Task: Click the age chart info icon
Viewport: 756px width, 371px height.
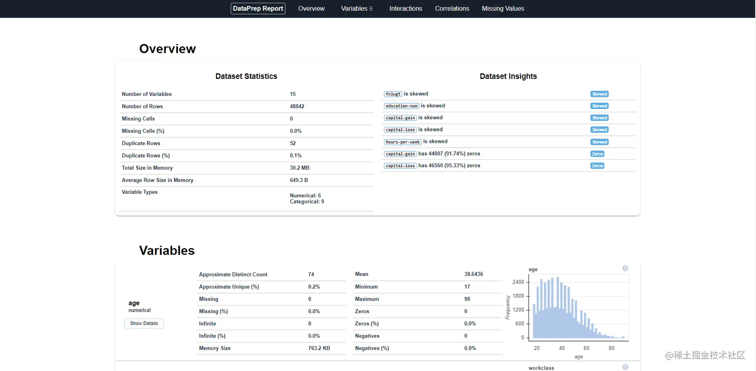Action: click(625, 269)
